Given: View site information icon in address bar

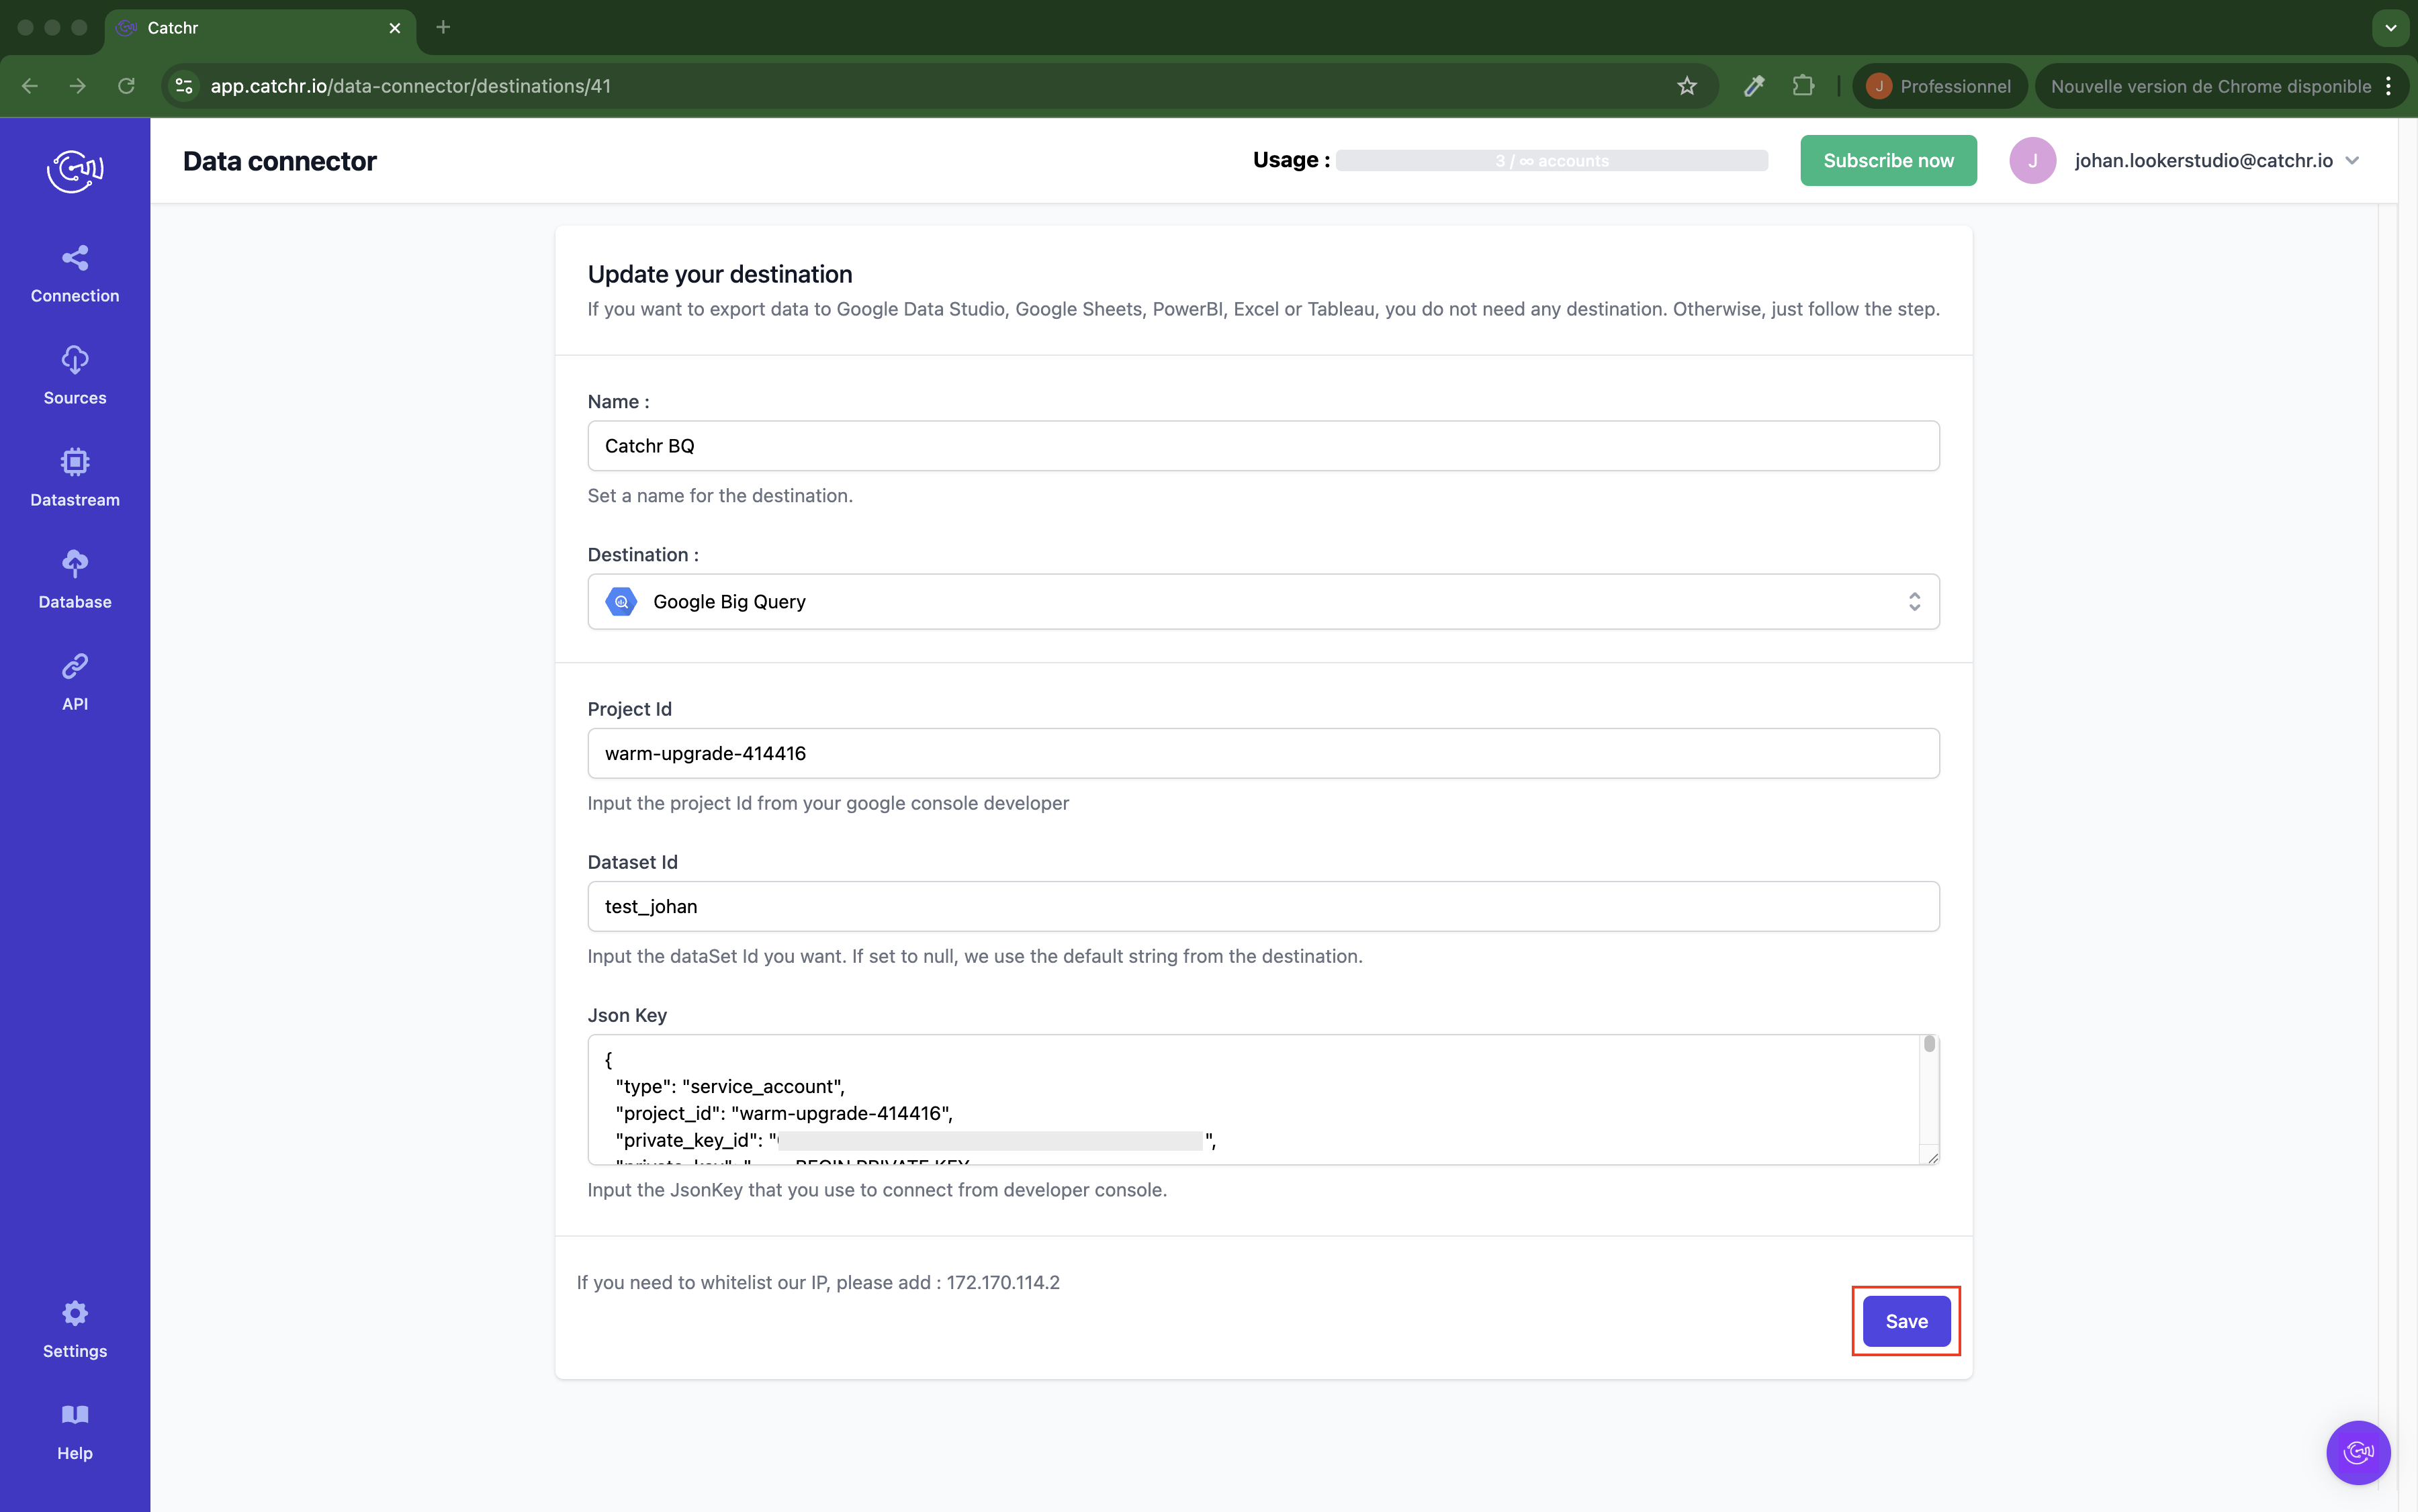Looking at the screenshot, I should [x=184, y=86].
